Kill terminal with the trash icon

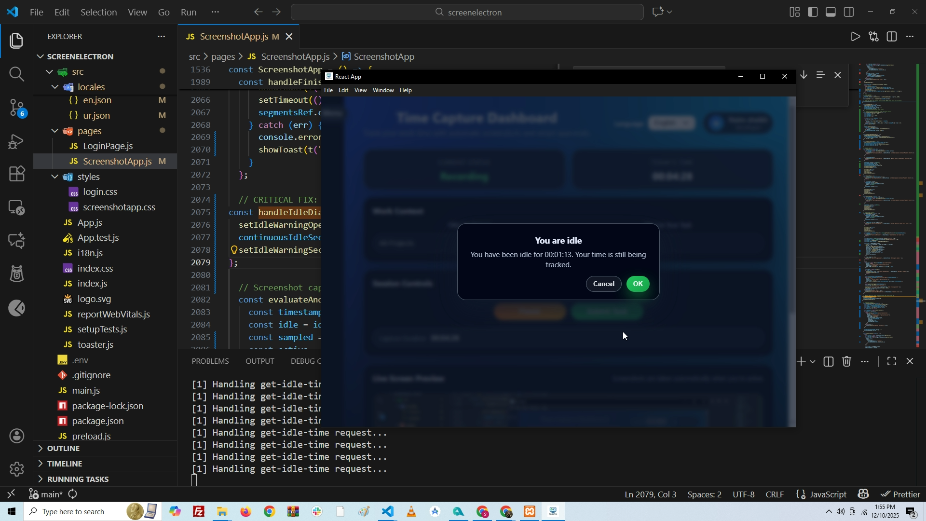(x=847, y=362)
